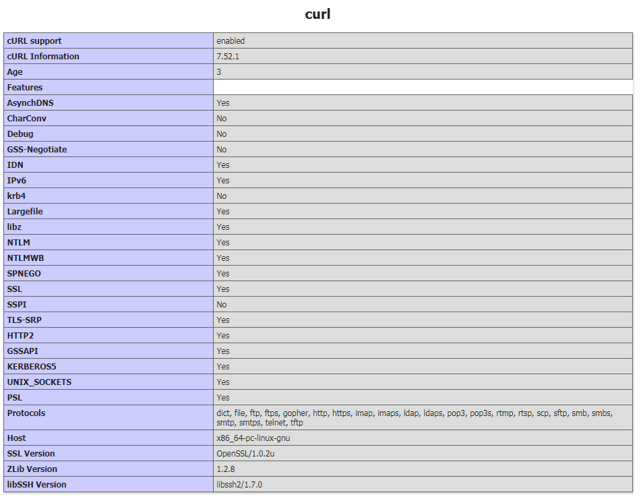Click the CharConv feature label

click(x=27, y=119)
